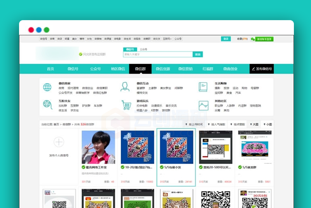Open 公众号开发 under 微信商家

point(65,93)
